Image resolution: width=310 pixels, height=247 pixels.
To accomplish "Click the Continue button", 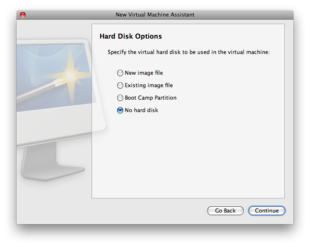I will pos(267,210).
